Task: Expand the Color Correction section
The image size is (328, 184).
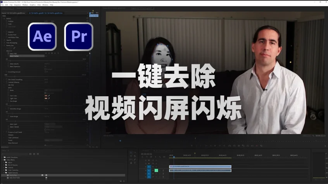Action: tap(4, 138)
